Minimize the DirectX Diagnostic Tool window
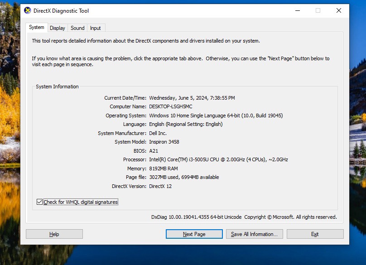Screen dimensions: 366x265 297,11
